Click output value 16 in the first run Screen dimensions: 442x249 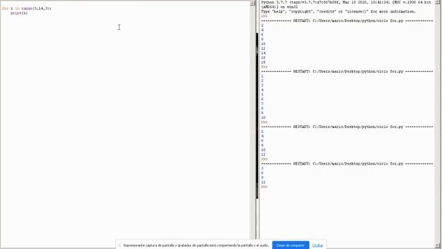pos(263,57)
